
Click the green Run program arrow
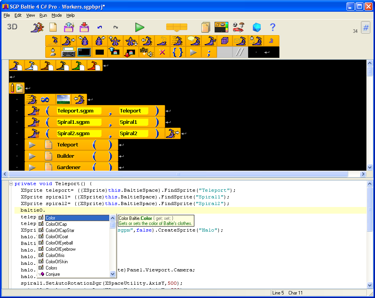click(140, 27)
